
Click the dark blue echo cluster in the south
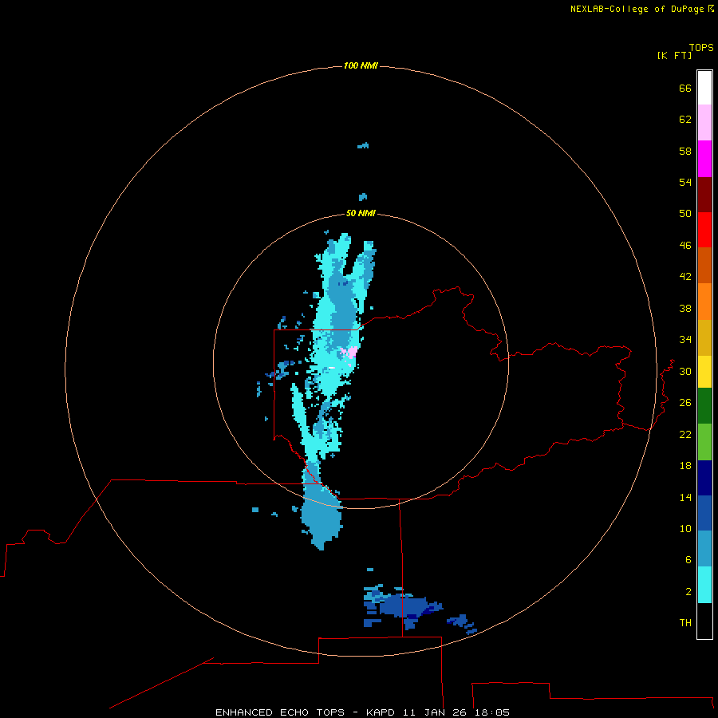click(403, 607)
